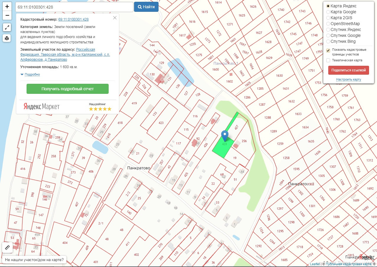Click parcel 426 on the map
This screenshot has height=267, width=377.
click(x=206, y=145)
